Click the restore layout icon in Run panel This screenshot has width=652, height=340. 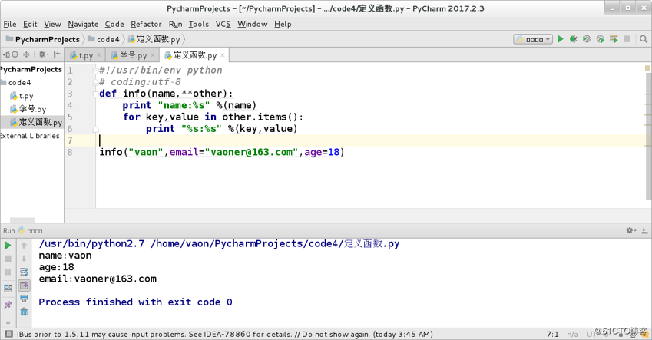8,288
